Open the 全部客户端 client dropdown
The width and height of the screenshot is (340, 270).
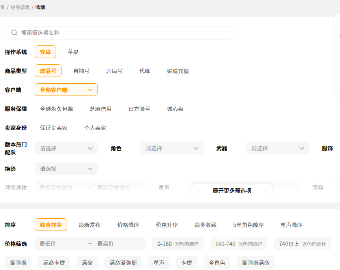point(66,90)
